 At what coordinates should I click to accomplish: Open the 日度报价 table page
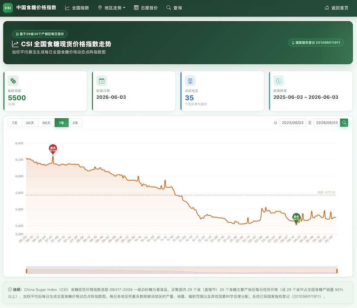(x=146, y=8)
